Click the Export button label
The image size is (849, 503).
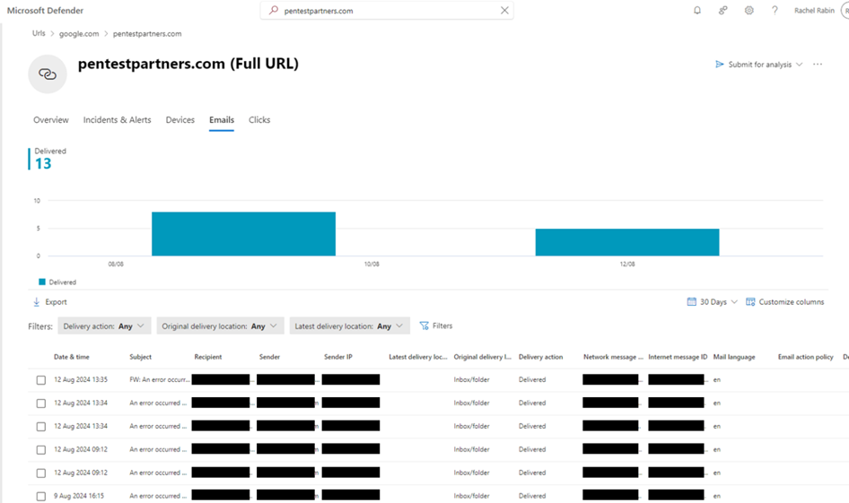[x=56, y=302]
